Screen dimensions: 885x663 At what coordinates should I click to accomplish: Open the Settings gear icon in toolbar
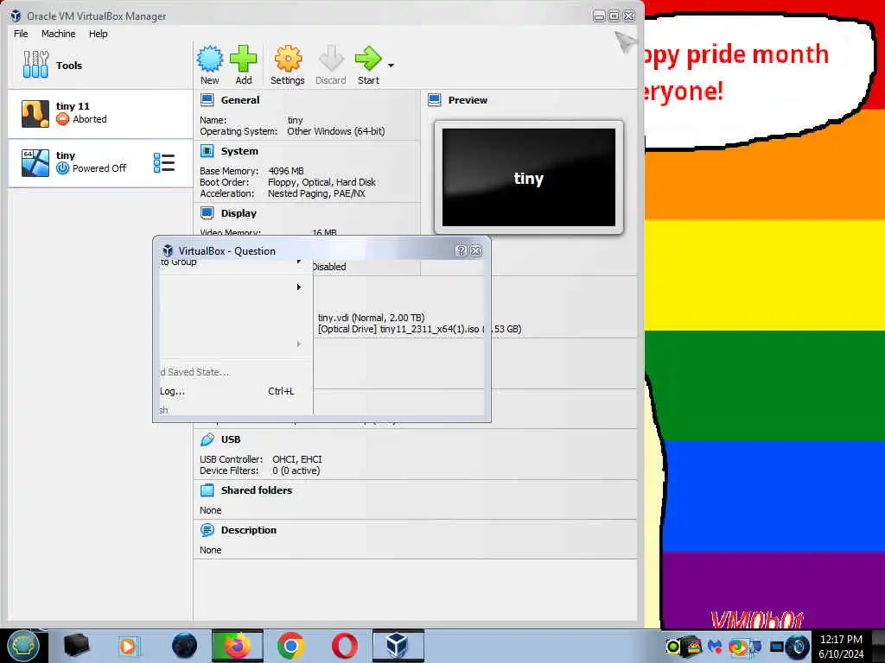pyautogui.click(x=288, y=59)
